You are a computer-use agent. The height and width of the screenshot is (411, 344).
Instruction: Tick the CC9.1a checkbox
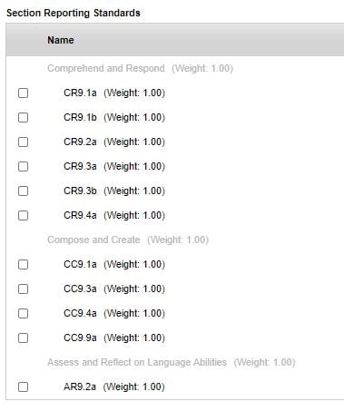(x=23, y=264)
